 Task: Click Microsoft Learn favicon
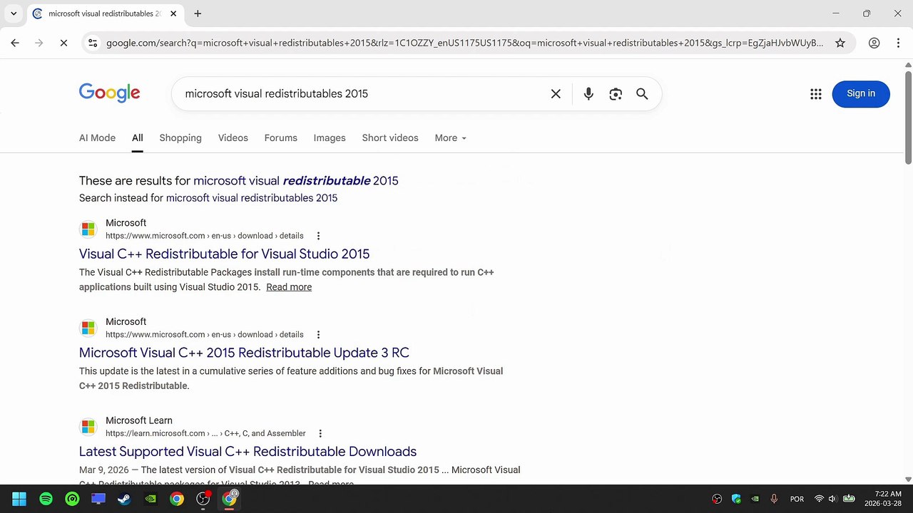coord(88,427)
